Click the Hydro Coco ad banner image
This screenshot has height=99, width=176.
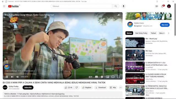148,16
